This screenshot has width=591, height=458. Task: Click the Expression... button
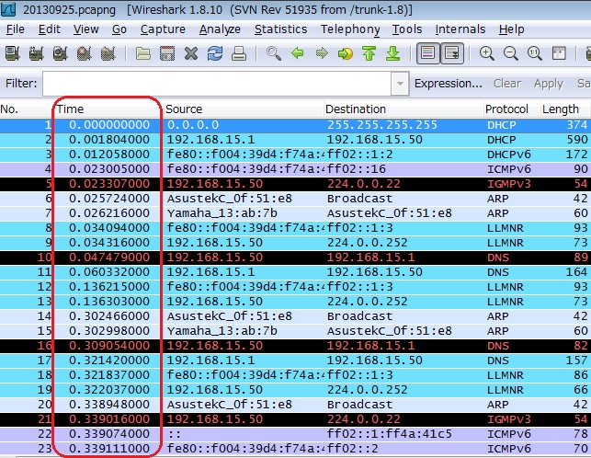449,84
